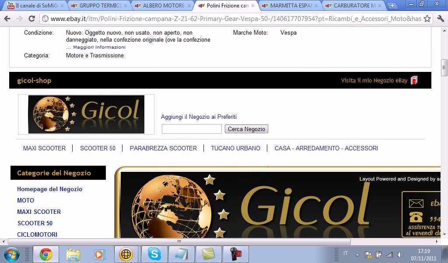Go back to the previous page
Image resolution: width=448 pixels, height=263 pixels.
(x=7, y=19)
